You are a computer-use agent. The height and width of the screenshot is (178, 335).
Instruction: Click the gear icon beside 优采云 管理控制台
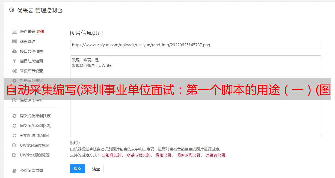coord(11,10)
